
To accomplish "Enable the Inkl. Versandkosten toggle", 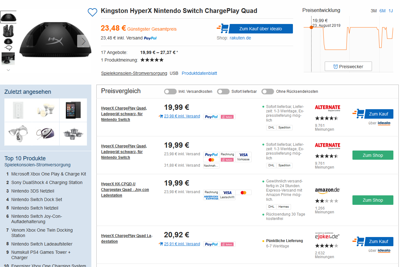I will [170, 92].
